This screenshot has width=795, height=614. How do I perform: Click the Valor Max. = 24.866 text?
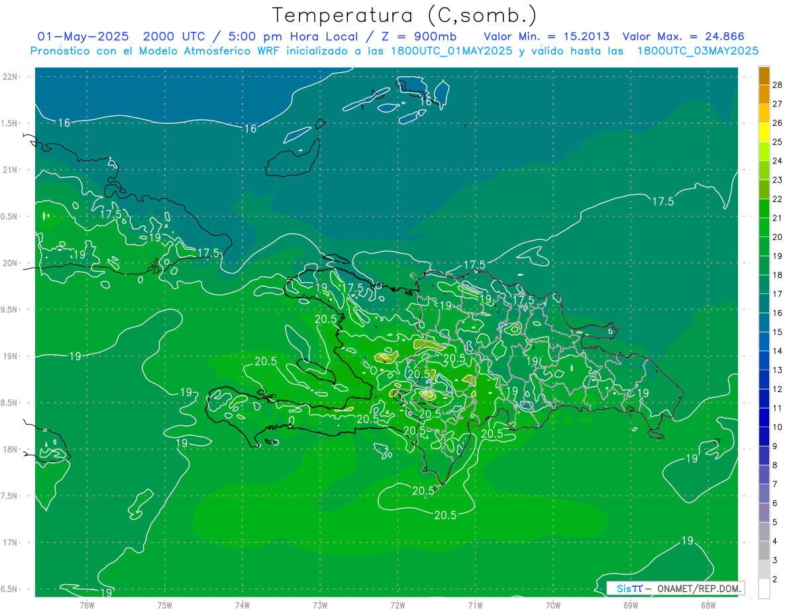(x=684, y=36)
